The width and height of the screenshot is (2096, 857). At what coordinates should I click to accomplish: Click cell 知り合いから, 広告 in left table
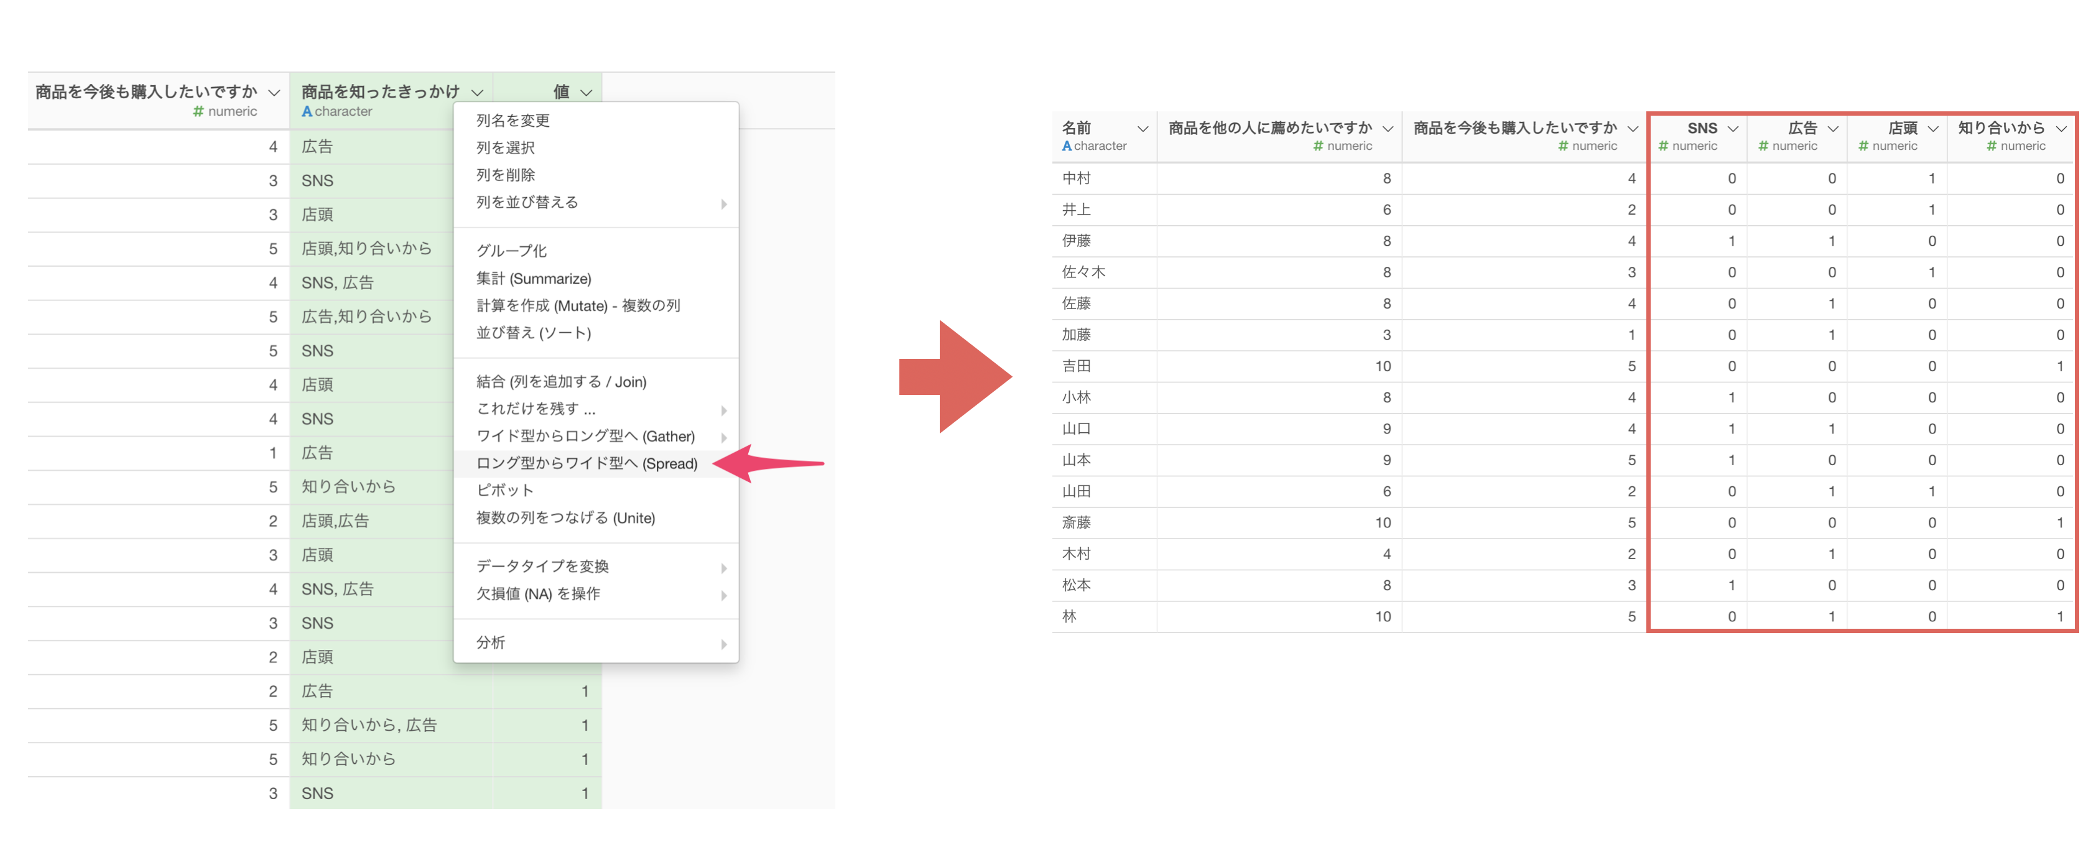point(369,725)
